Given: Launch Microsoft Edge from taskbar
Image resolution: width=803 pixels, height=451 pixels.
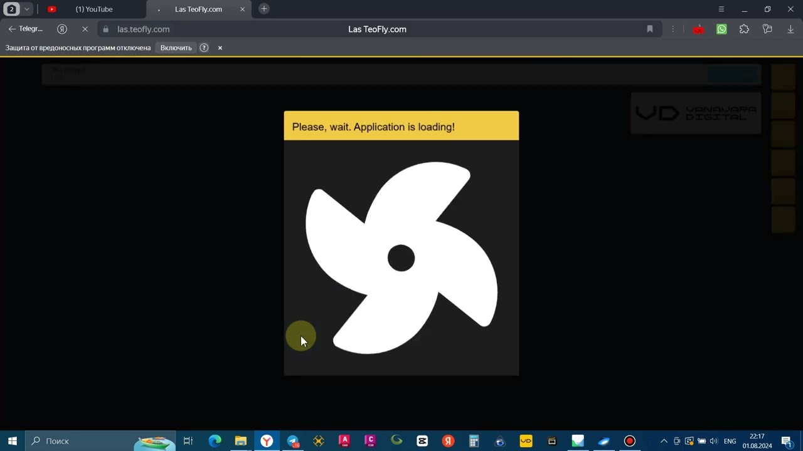Looking at the screenshot, I should click(x=215, y=441).
